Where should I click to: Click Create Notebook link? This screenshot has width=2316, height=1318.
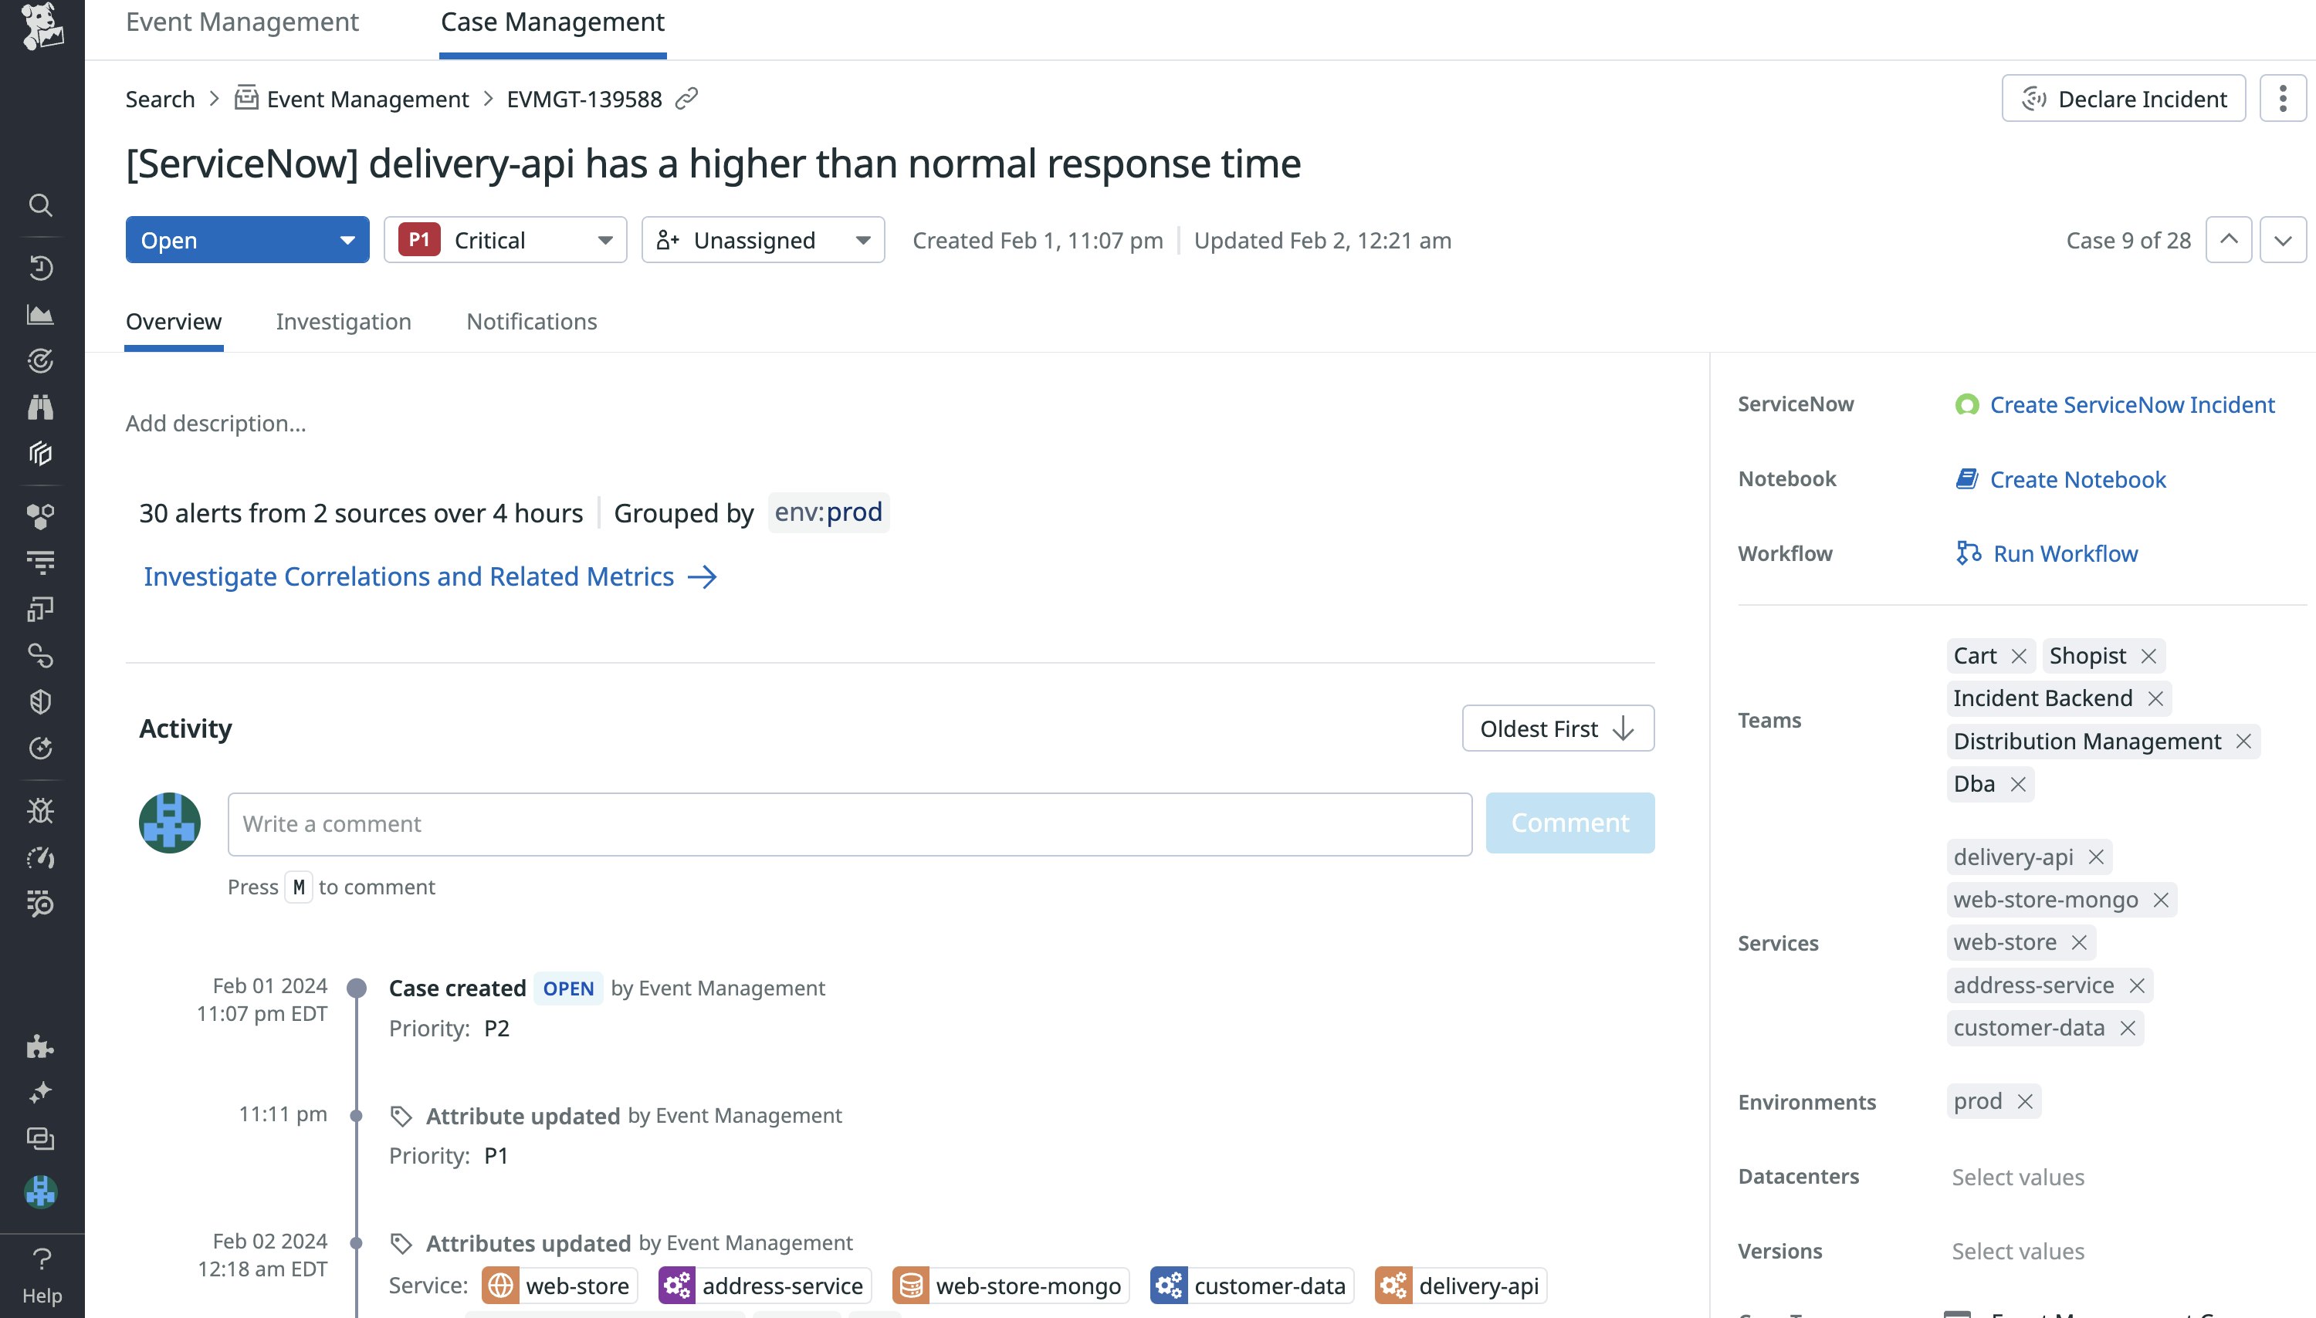2060,480
